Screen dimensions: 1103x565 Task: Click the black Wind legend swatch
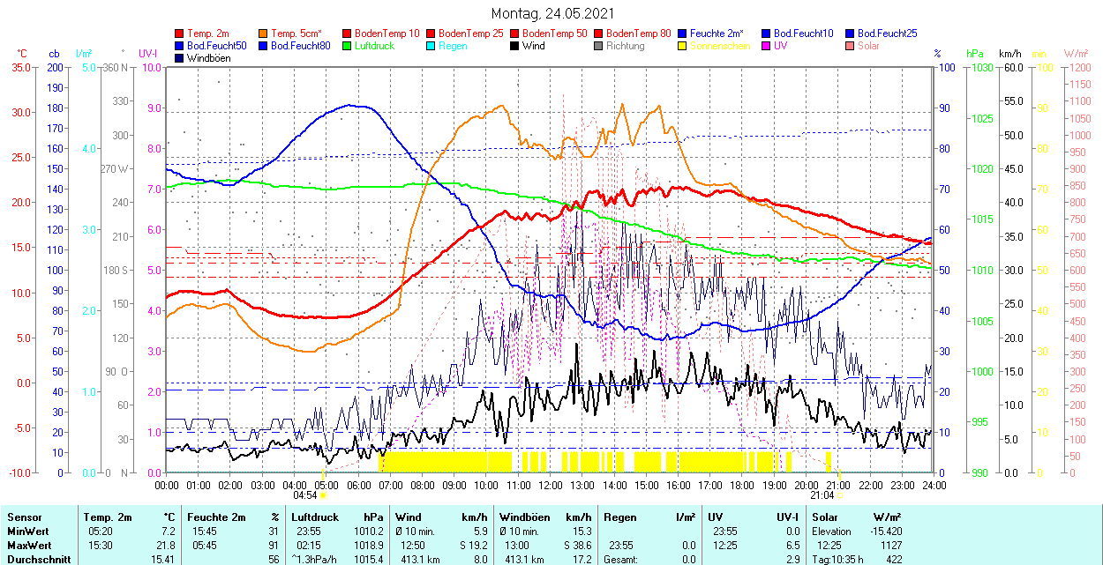[x=514, y=46]
